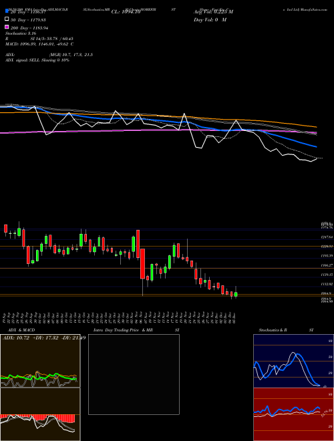Select the '50 Day = 1179.83' legend text
The image size is (334, 441).
point(28,20)
